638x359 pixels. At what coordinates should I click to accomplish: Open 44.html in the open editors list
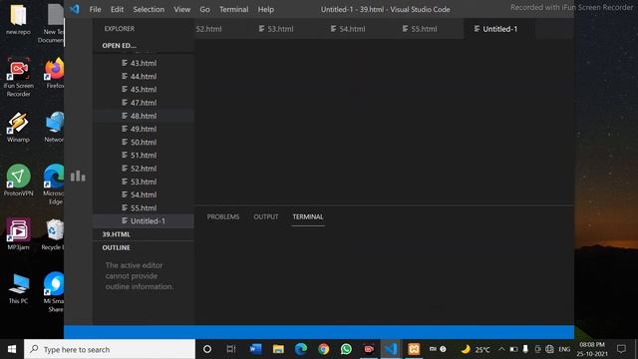click(x=144, y=76)
